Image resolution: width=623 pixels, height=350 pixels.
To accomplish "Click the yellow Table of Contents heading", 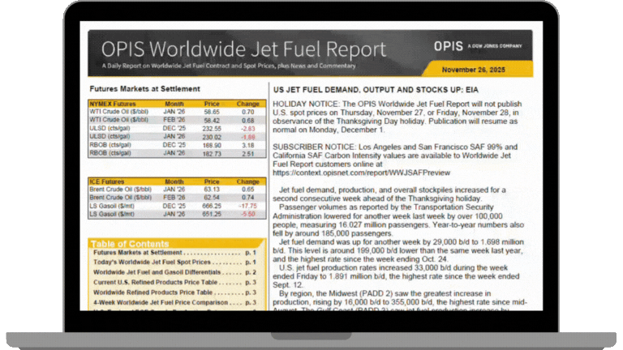I will pyautogui.click(x=127, y=244).
